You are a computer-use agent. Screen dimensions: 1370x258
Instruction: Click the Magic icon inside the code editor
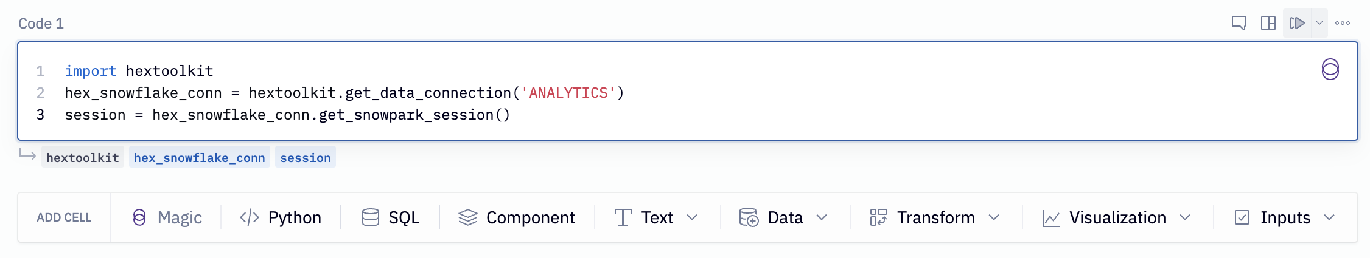click(1330, 70)
